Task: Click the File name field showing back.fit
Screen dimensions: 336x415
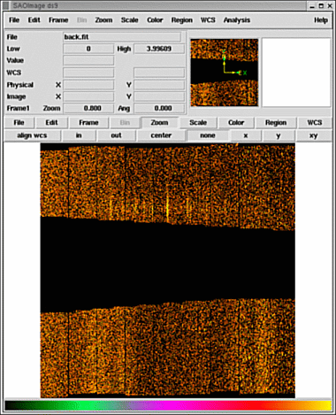Action: pyautogui.click(x=122, y=37)
